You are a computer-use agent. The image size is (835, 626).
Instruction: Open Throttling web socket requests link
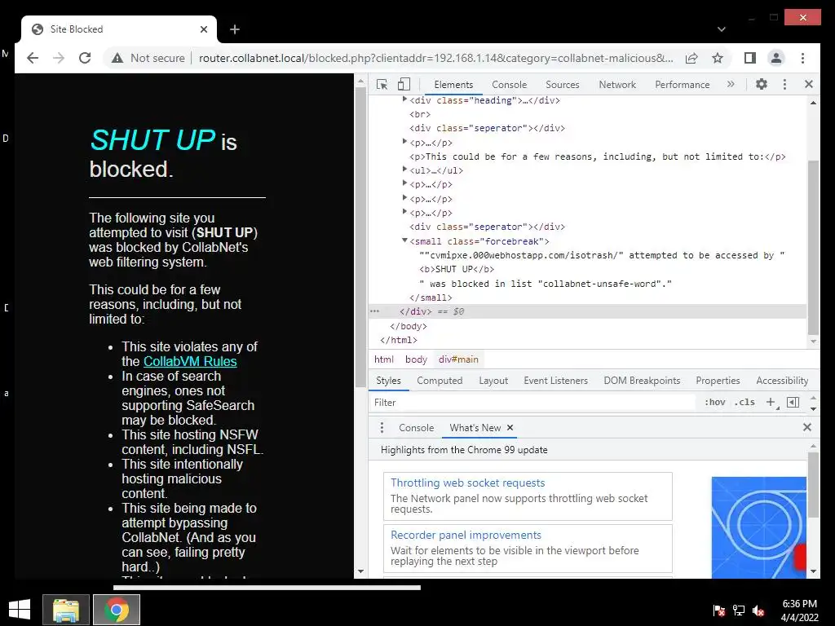tap(467, 483)
